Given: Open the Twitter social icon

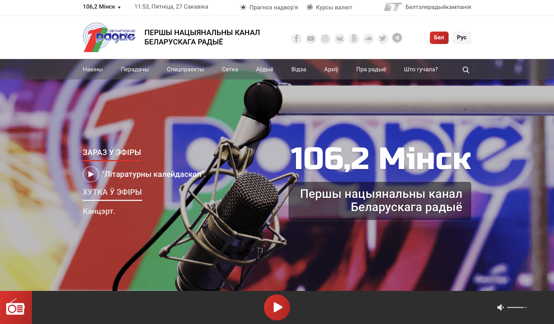Looking at the screenshot, I should 383,39.
